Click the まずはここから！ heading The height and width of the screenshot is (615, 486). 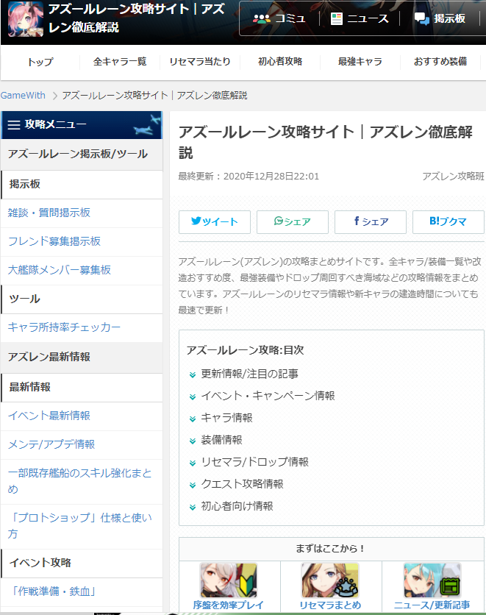coord(330,549)
